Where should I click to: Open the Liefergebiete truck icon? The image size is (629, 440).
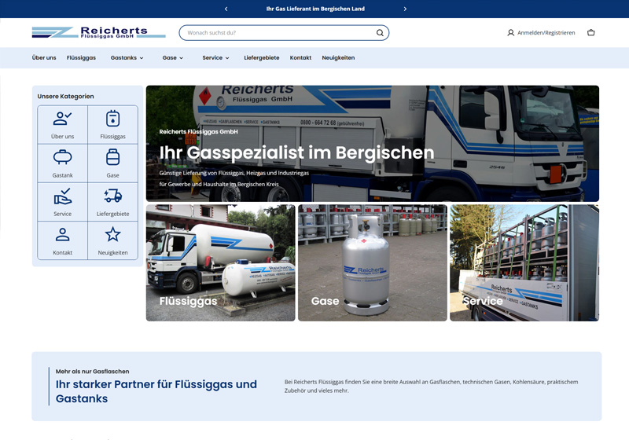(112, 196)
